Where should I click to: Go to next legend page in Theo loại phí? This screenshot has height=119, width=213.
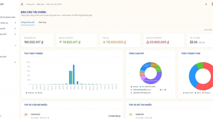click(x=165, y=90)
